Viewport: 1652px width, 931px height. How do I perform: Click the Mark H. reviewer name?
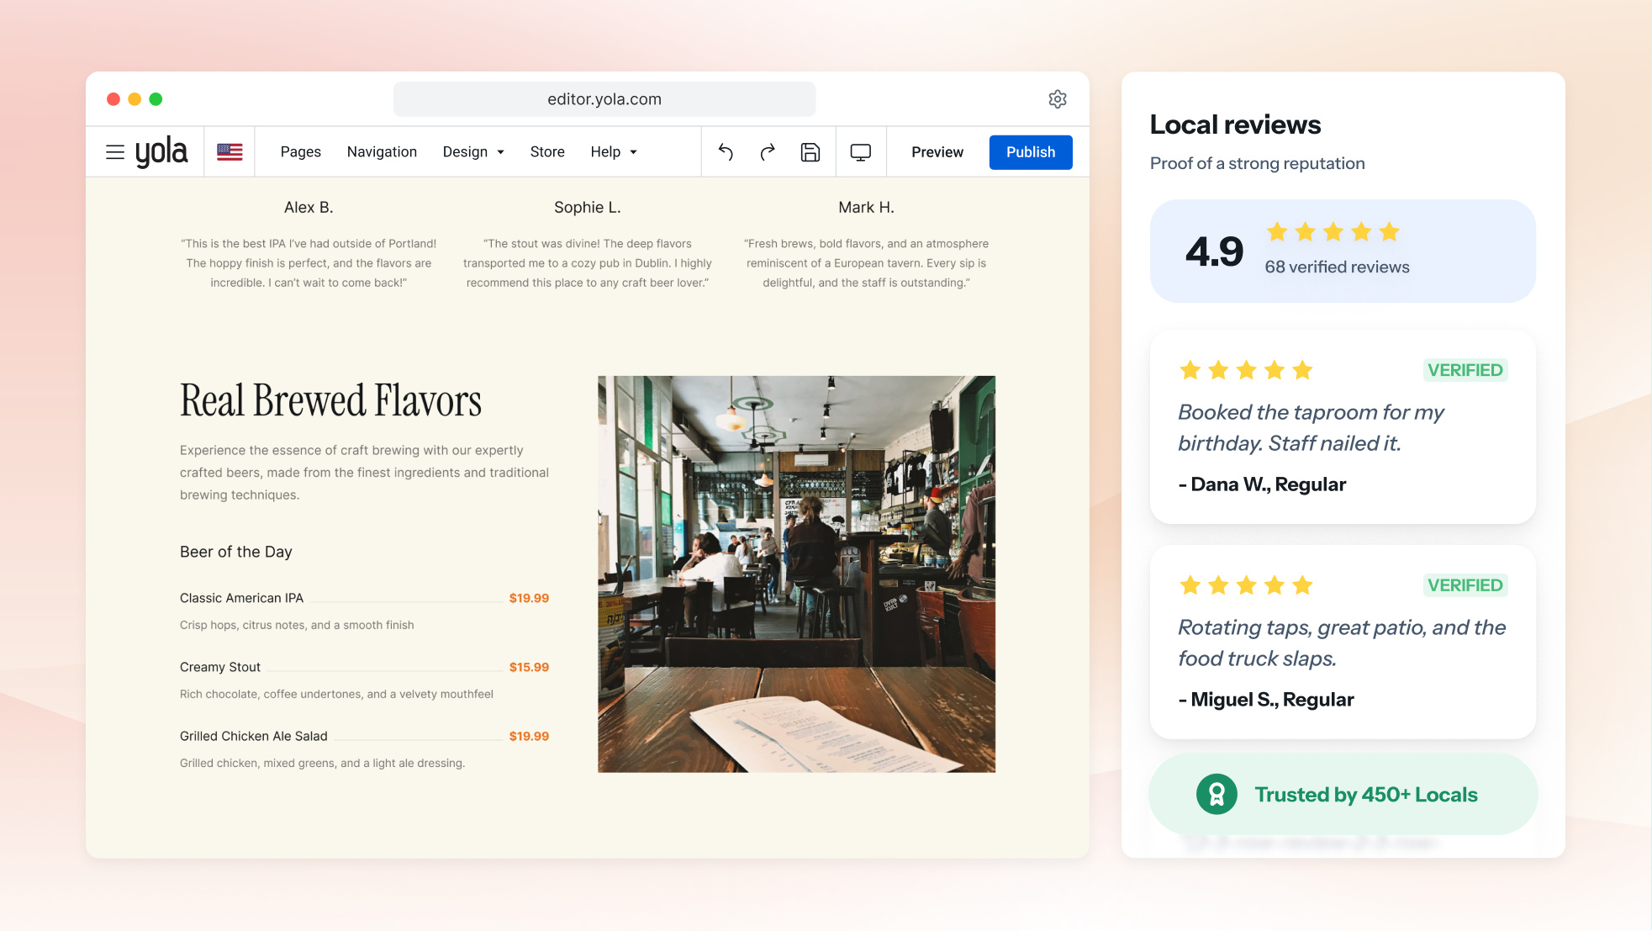(866, 208)
